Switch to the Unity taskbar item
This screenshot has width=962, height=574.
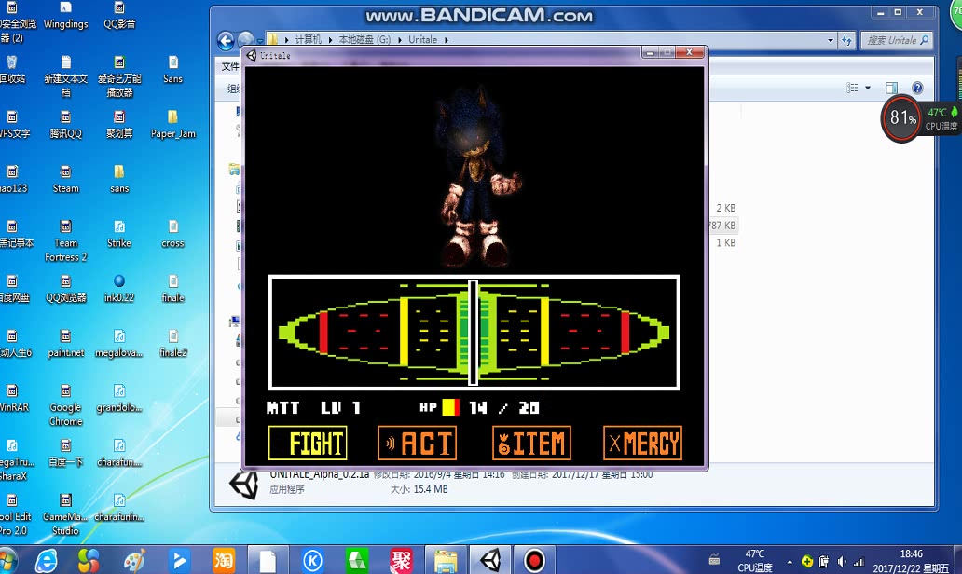click(490, 560)
